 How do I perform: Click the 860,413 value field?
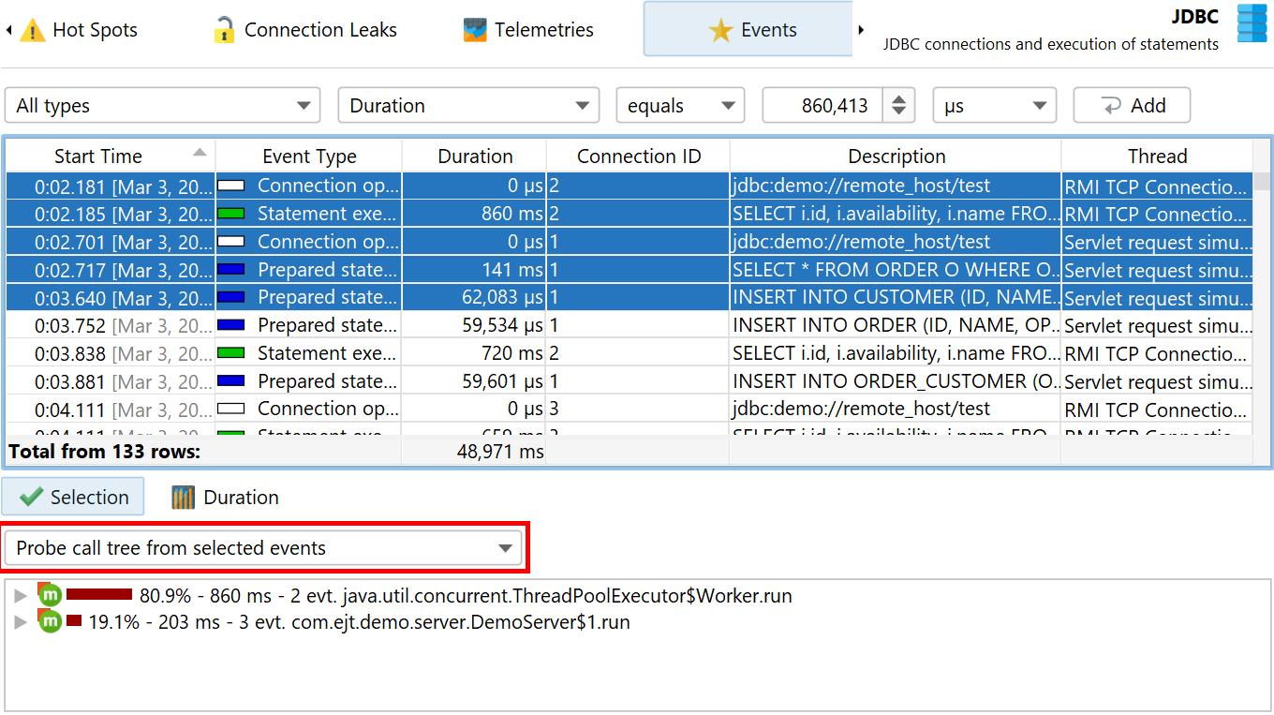(x=822, y=105)
